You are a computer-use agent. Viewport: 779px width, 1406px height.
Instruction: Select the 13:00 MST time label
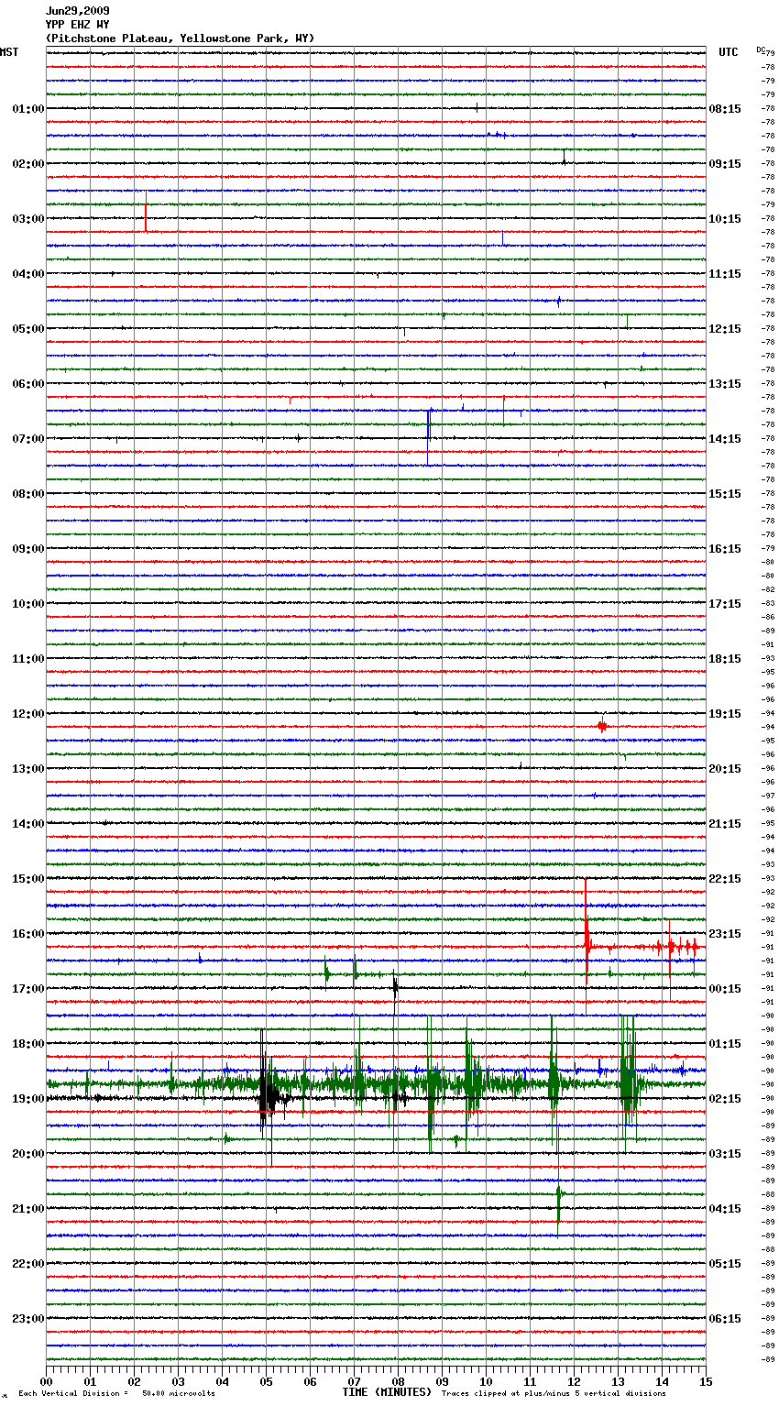[x=28, y=769]
